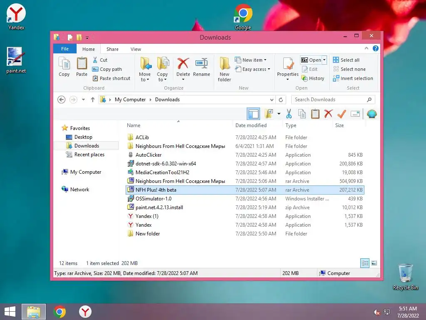Open the recent locations dropdown arrow

tap(83, 100)
